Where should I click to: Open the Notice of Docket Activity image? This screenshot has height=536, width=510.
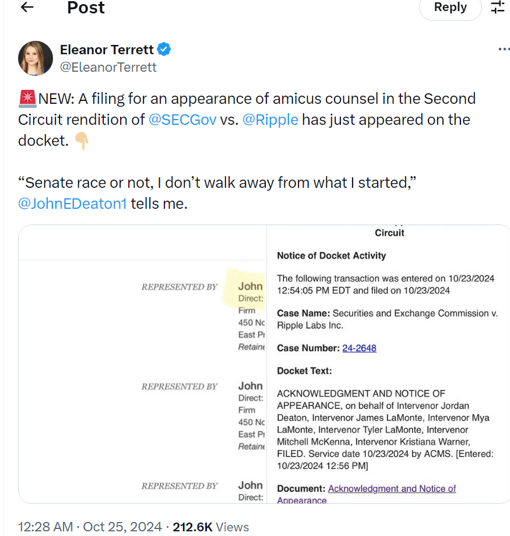coord(388,363)
